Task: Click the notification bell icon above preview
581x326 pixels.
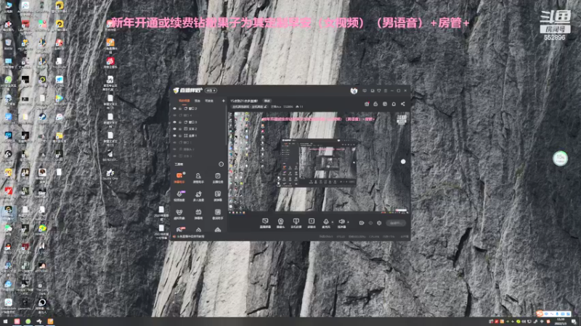Action: tap(394, 104)
